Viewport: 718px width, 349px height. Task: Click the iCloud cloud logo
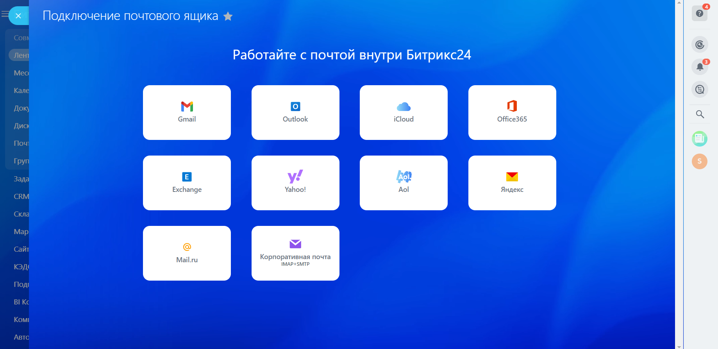click(404, 106)
